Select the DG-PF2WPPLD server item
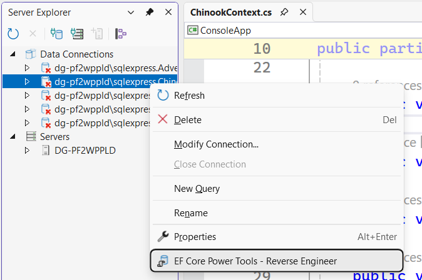The image size is (422, 280). click(85, 151)
